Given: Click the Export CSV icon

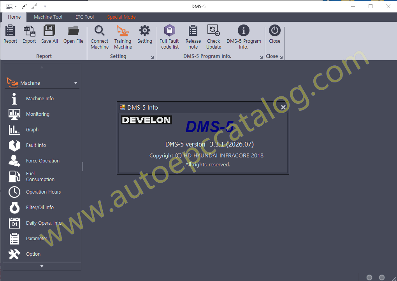Looking at the screenshot, I should tap(29, 34).
